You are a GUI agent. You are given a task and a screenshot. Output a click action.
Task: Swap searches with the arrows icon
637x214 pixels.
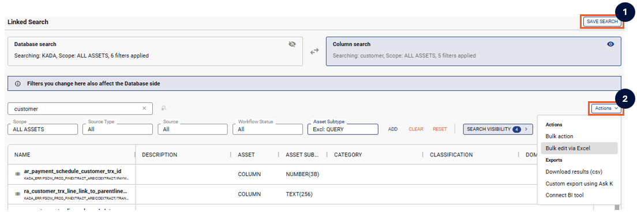coord(314,51)
